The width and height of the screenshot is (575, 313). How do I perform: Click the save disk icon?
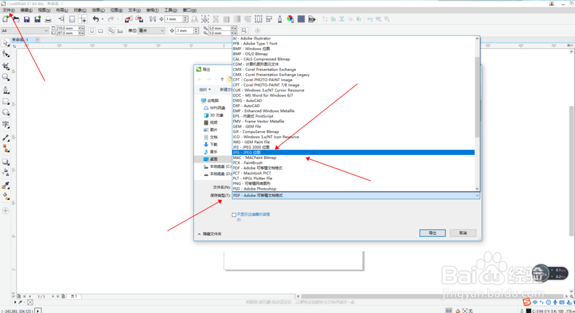26,19
